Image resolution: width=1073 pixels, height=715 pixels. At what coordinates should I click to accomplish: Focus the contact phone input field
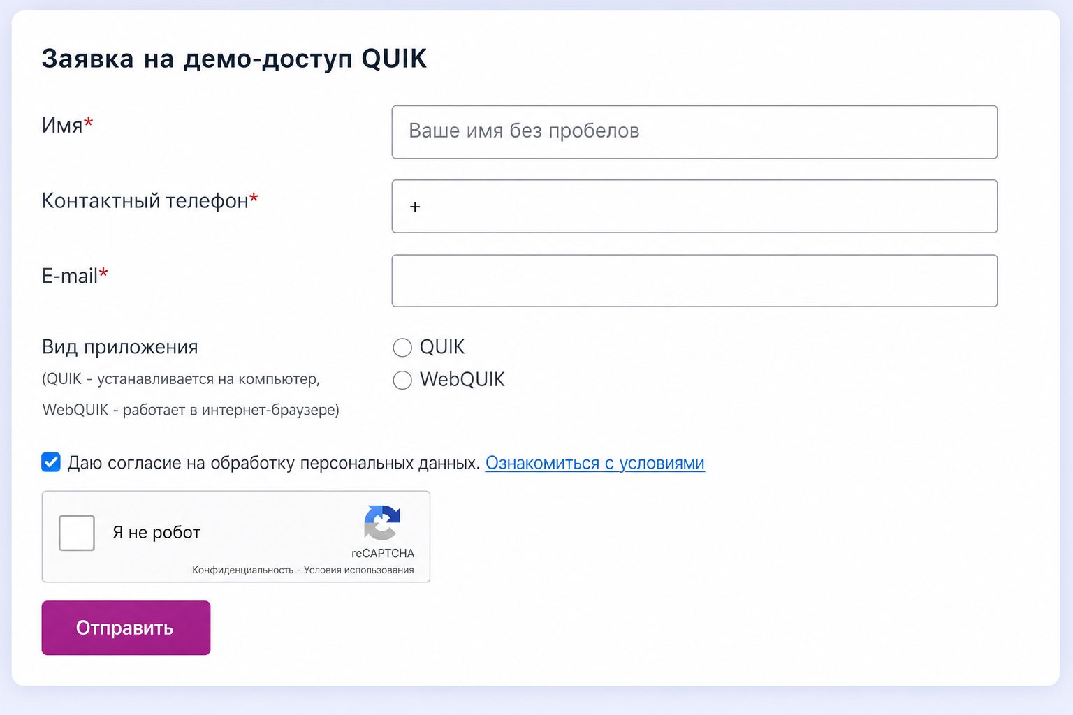(x=694, y=206)
